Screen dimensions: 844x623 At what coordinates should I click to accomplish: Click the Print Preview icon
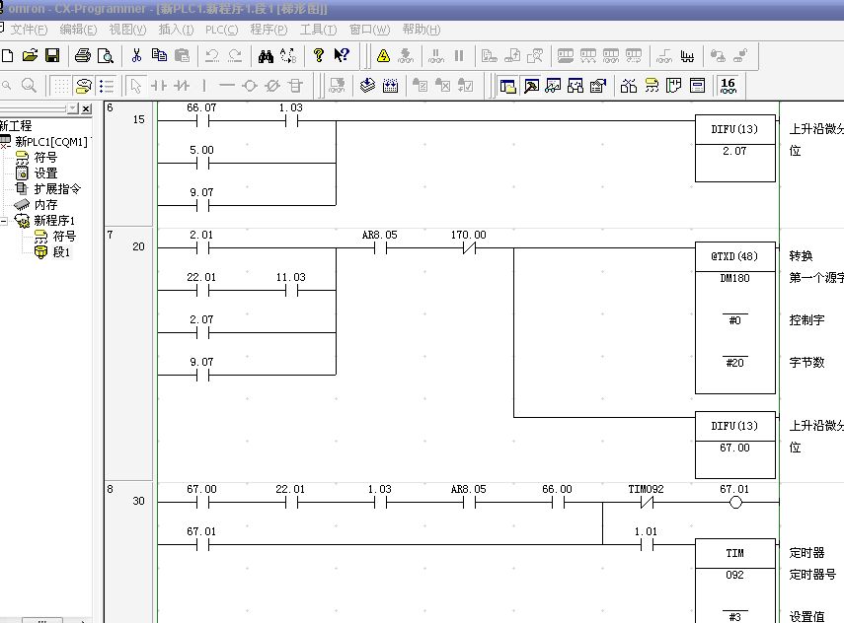pos(106,55)
